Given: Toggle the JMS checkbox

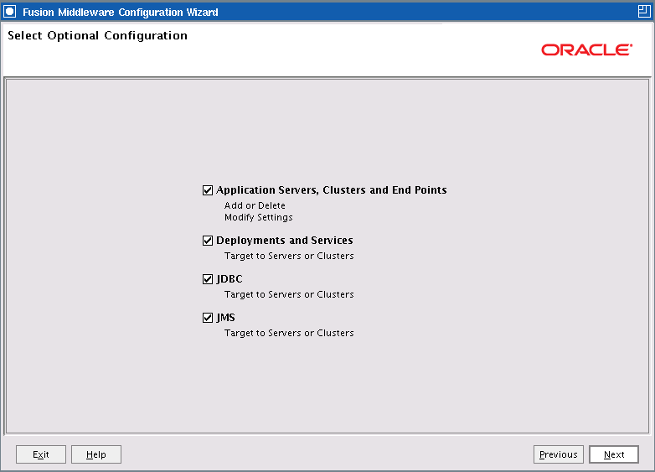Looking at the screenshot, I should pyautogui.click(x=208, y=318).
